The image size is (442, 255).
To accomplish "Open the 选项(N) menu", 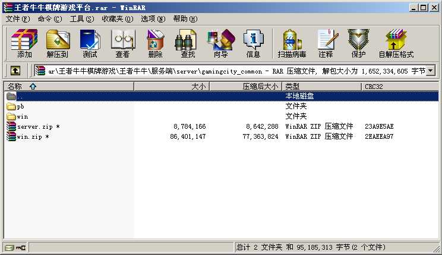I will pyautogui.click(x=153, y=19).
